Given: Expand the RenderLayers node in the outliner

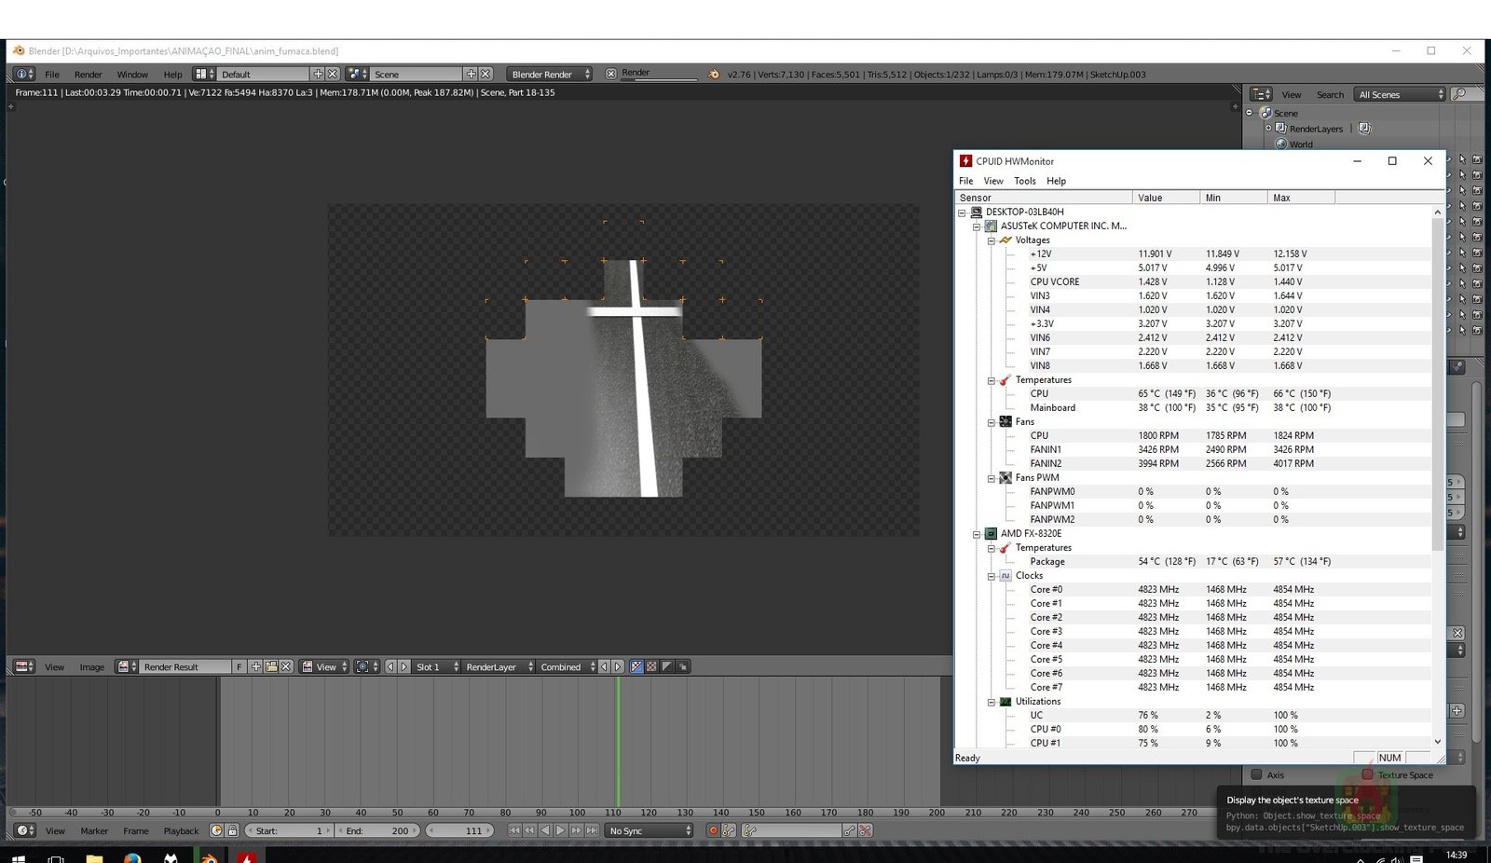Looking at the screenshot, I should click(x=1268, y=128).
